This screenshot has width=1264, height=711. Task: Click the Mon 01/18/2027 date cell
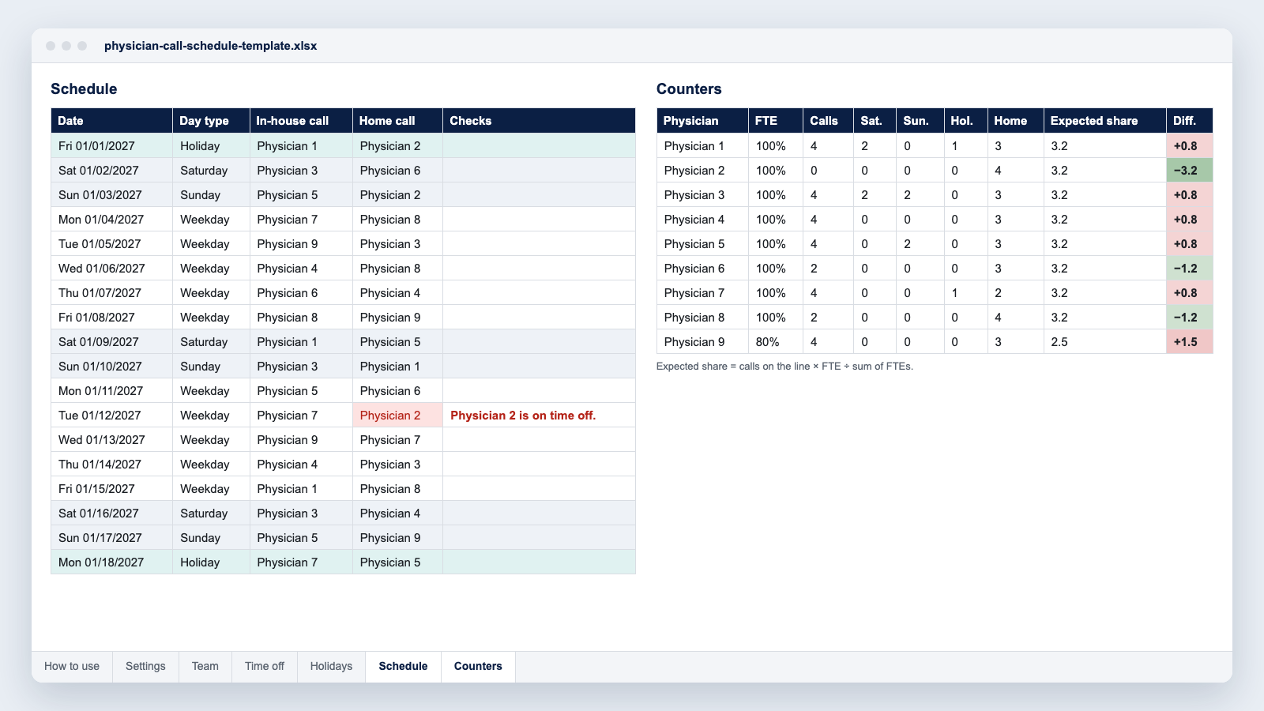[x=111, y=562]
